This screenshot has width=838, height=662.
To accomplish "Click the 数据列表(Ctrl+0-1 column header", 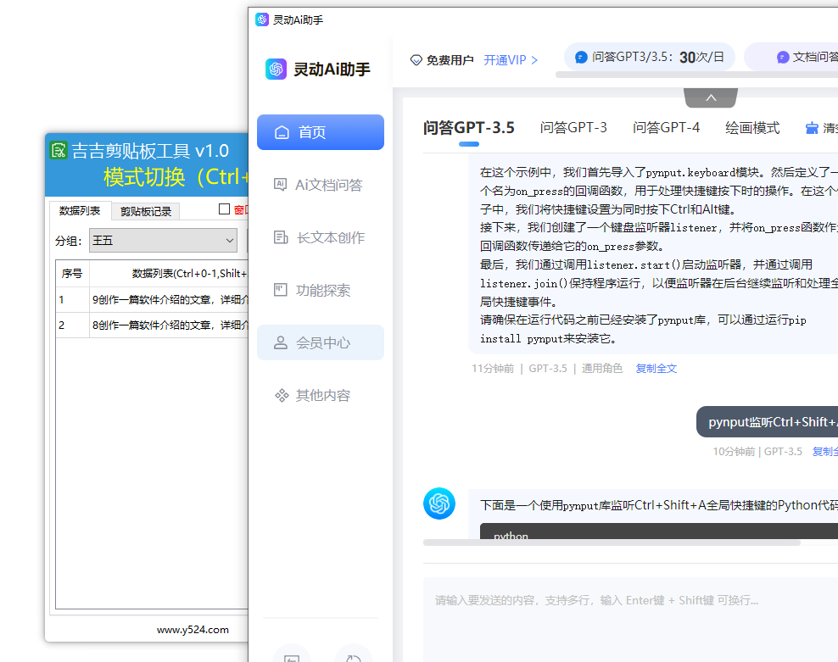I will pyautogui.click(x=170, y=274).
